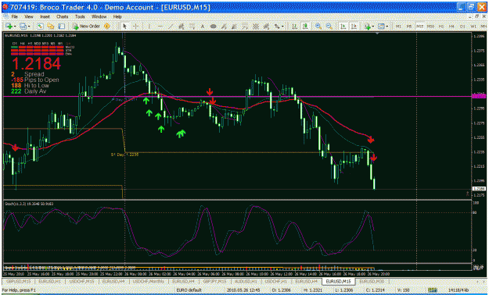Toggle the Navigator window folder icon

coord(51,27)
